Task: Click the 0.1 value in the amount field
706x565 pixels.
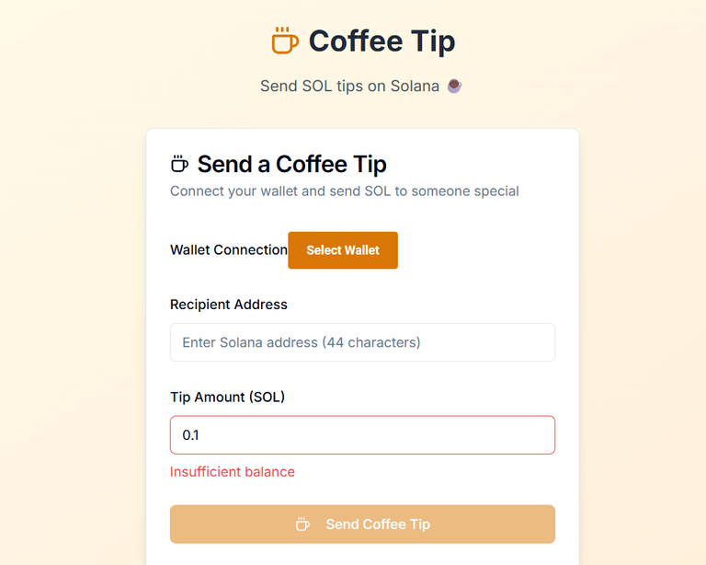Action: tap(190, 435)
